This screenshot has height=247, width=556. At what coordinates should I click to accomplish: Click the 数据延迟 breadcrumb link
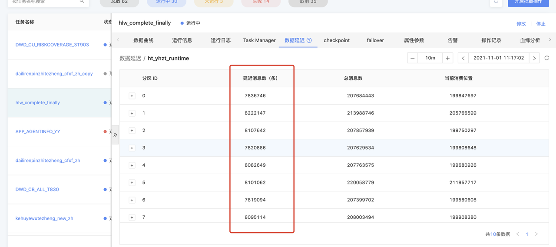click(130, 58)
